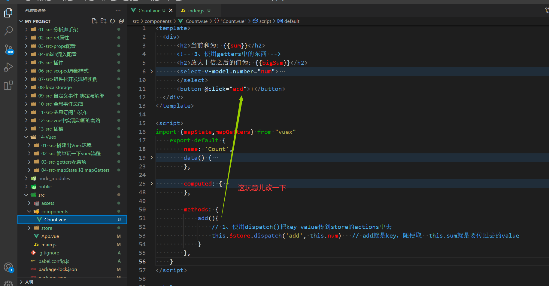Unfold the computed block on line 25

pos(152,183)
